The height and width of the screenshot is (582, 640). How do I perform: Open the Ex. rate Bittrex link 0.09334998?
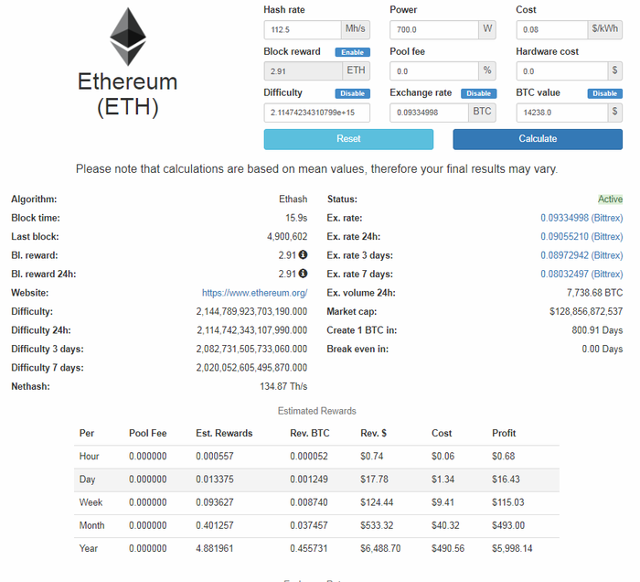pyautogui.click(x=581, y=218)
